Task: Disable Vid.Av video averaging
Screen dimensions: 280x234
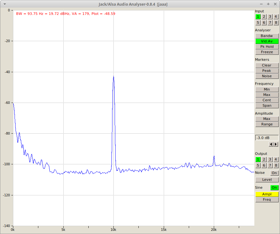Action: [267, 41]
